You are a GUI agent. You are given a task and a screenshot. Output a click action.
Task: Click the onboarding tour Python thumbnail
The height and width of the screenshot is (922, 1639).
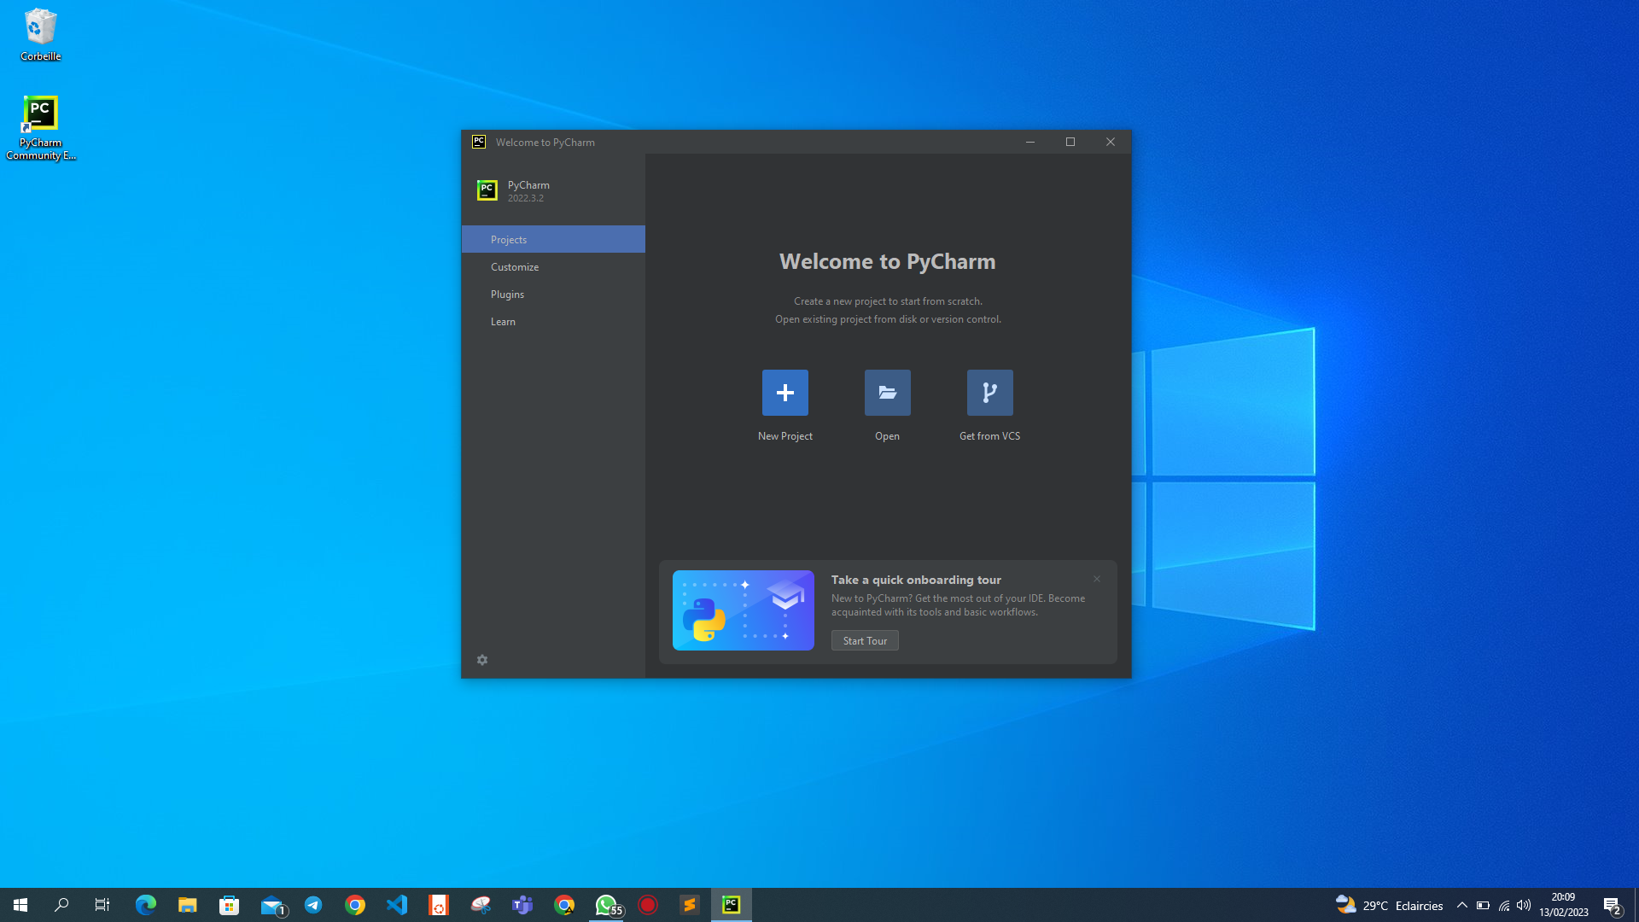743,610
